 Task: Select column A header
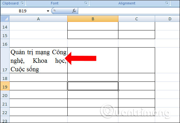point(38,19)
